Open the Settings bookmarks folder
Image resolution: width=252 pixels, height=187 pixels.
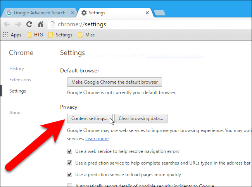click(x=60, y=35)
